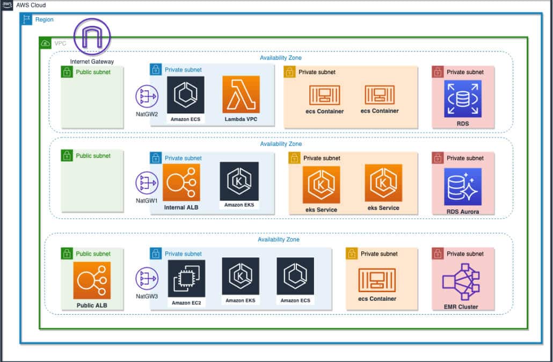Viewport: 553px width, 362px height.
Task: Select "Private subnet" label above RDS Aurora
Action: 465,158
